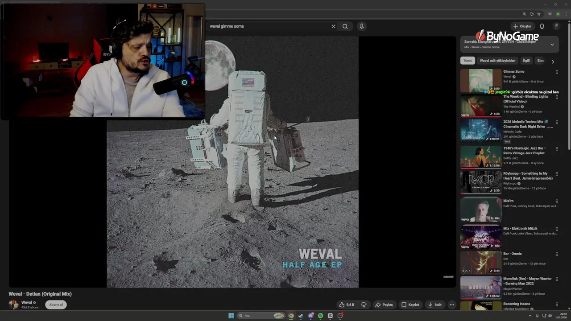Open Spotify from the taskbar
571x321 pixels.
[x=320, y=316]
